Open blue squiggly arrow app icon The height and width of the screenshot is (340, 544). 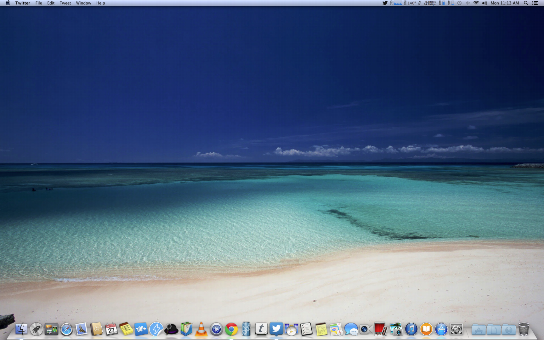coord(141,329)
